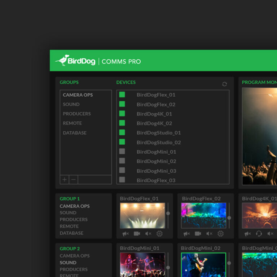Open settings gear for BirdDogFlex_01
This screenshot has height=277, width=277.
[x=159, y=234]
